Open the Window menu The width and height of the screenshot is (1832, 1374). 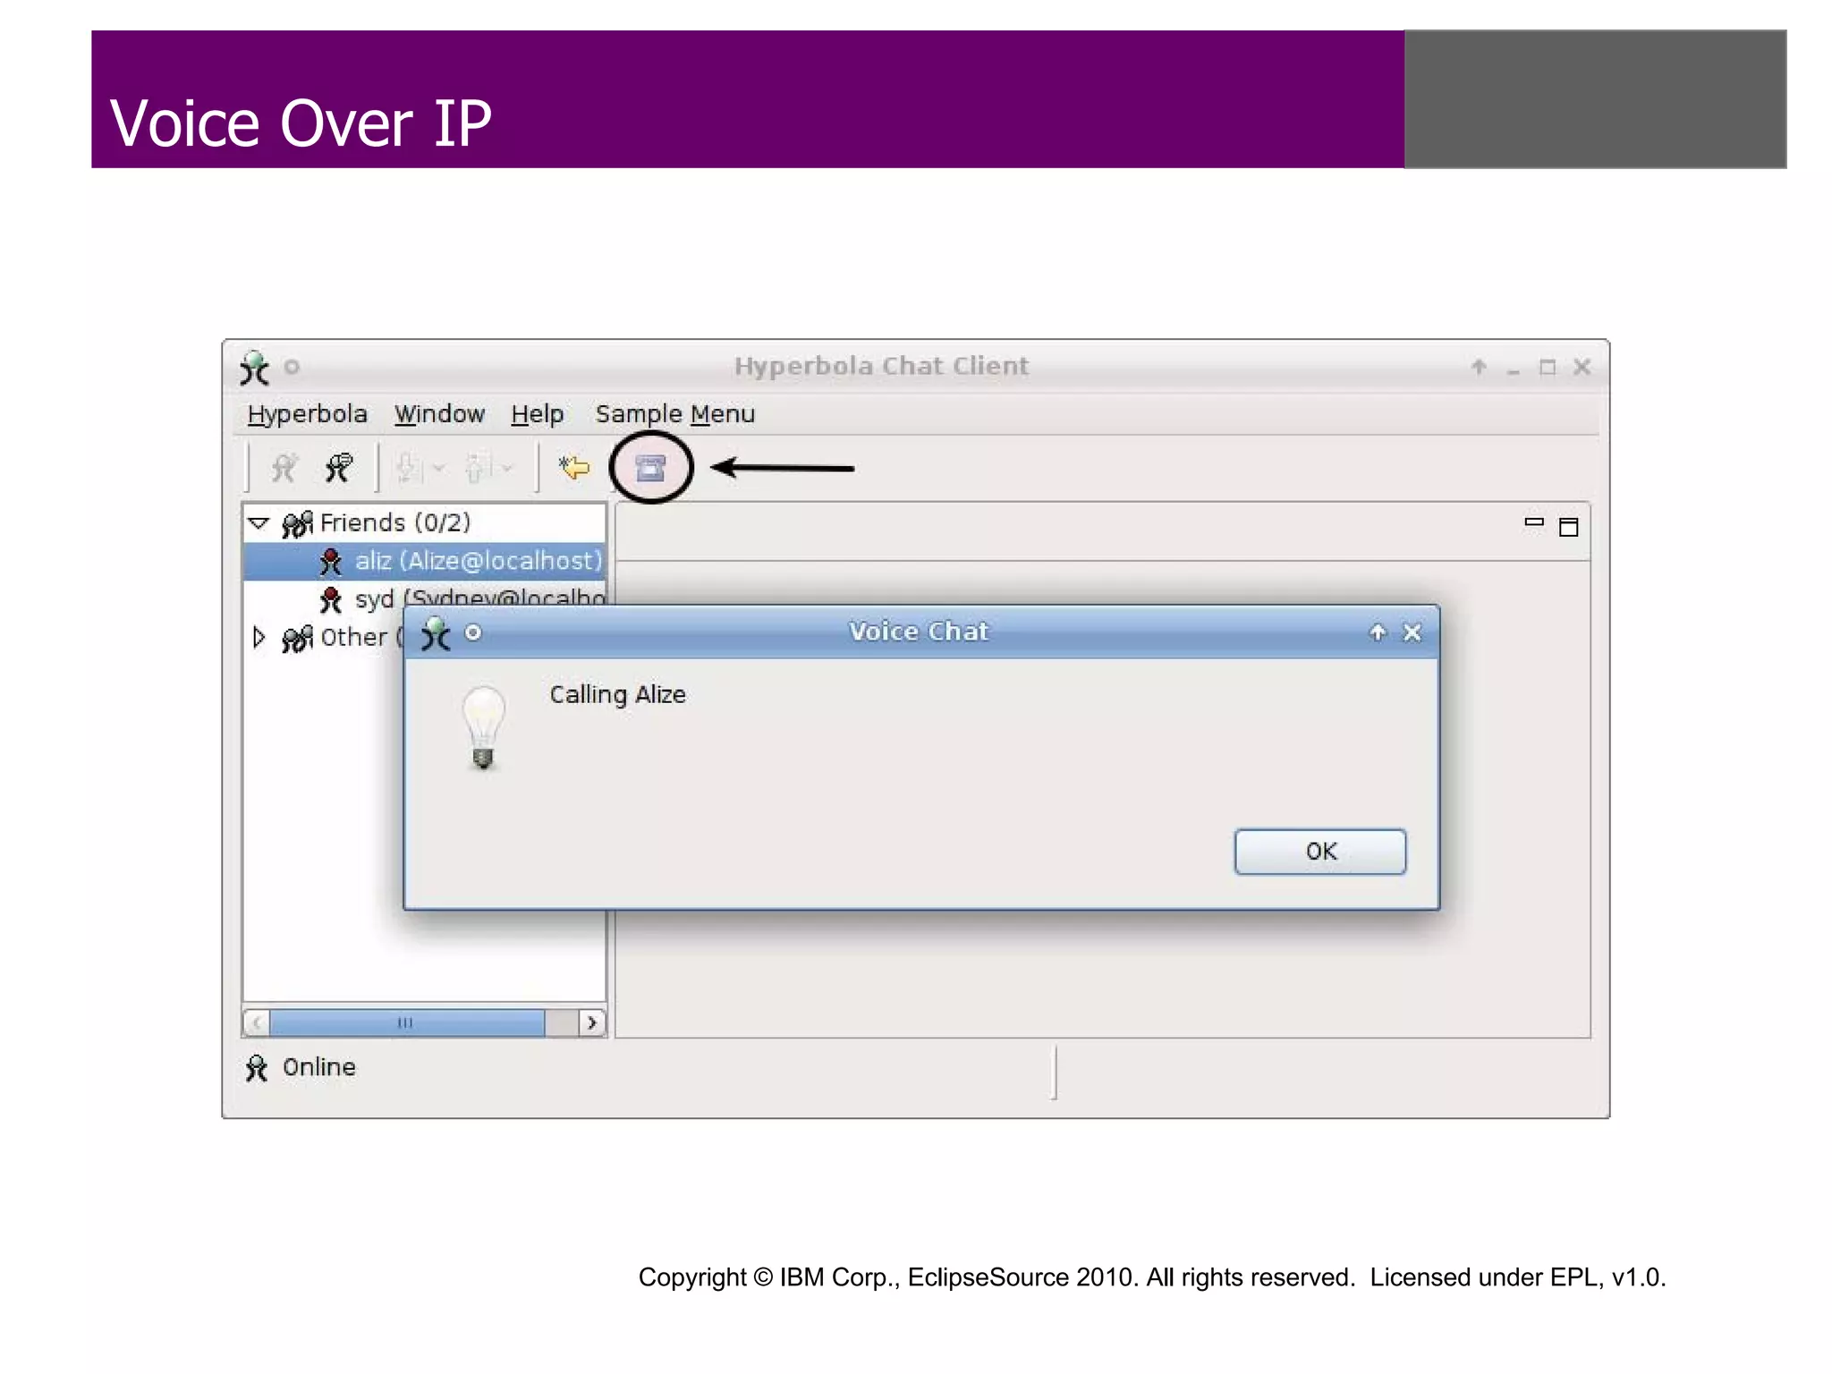click(439, 414)
